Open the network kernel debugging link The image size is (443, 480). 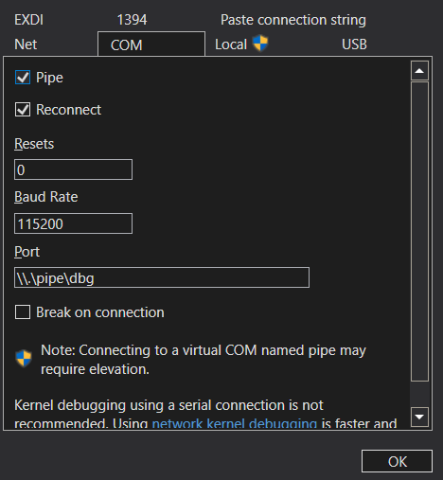pos(235,423)
